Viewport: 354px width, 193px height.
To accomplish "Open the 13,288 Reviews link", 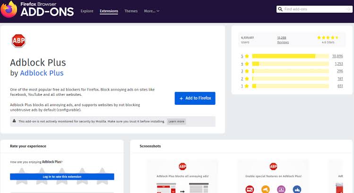I will pos(283,40).
